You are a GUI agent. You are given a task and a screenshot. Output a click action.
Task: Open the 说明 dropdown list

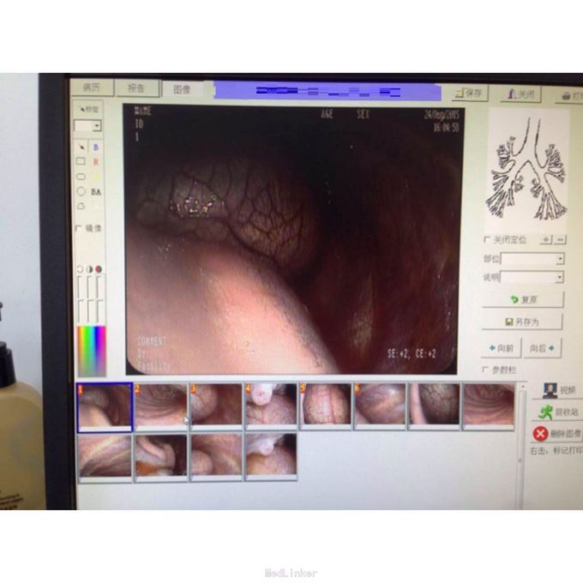click(560, 278)
